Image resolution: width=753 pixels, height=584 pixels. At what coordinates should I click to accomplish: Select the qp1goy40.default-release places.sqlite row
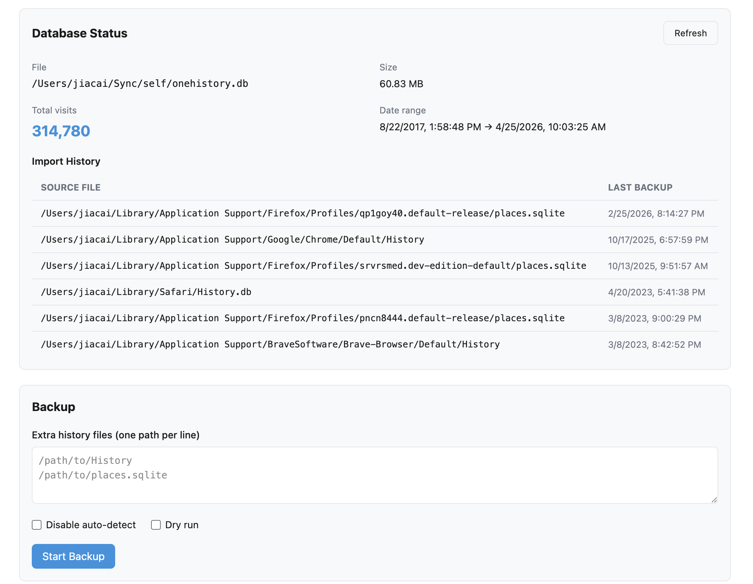pos(375,213)
